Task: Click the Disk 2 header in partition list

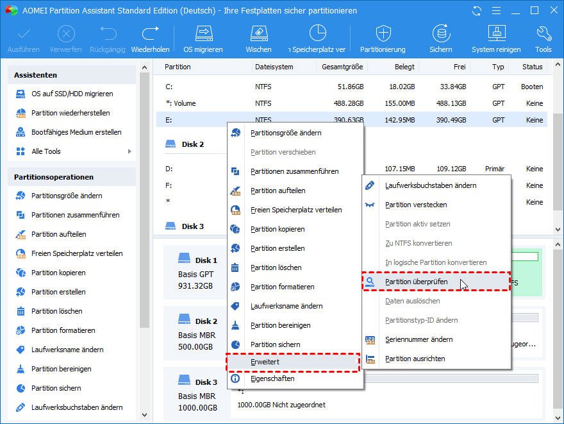Action: (185, 144)
